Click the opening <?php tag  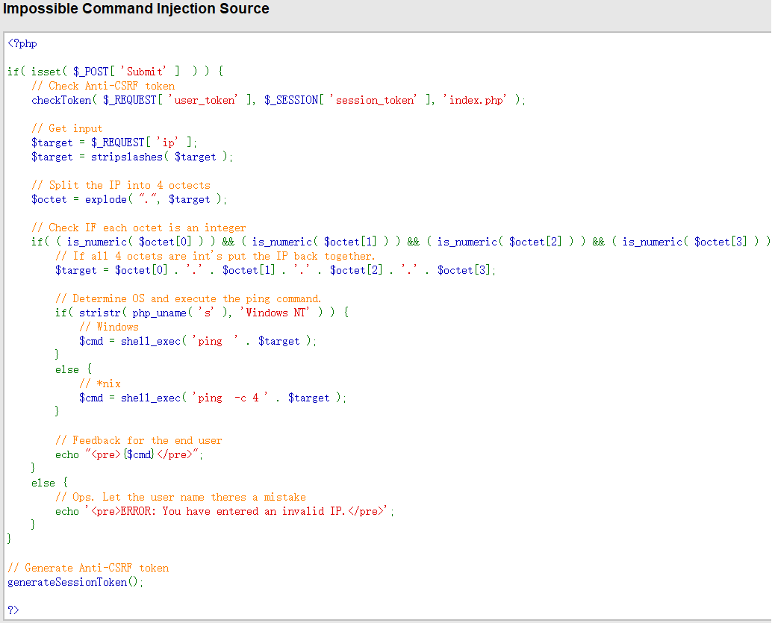pos(22,43)
